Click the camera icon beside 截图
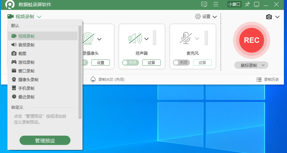This screenshot has height=153, width=287. tap(14, 53)
